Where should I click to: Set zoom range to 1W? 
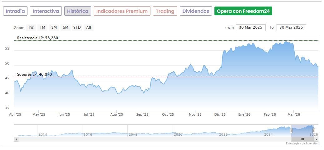pyautogui.click(x=31, y=27)
